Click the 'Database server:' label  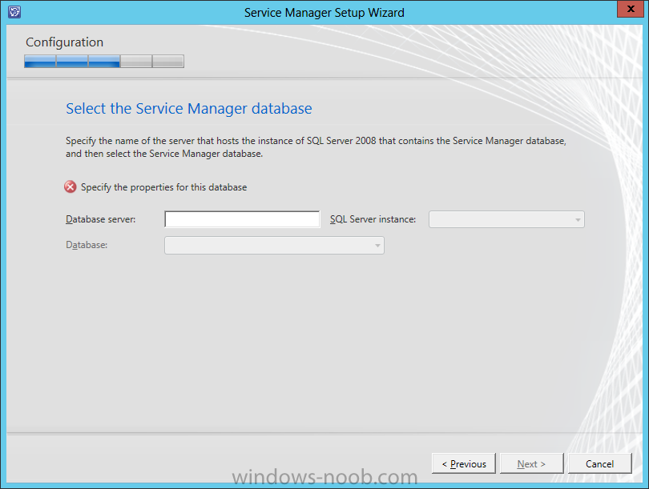tap(101, 219)
